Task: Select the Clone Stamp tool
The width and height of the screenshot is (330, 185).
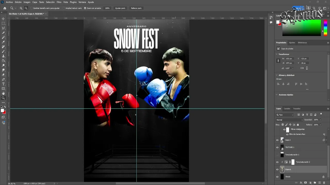Action: [x=3, y=56]
